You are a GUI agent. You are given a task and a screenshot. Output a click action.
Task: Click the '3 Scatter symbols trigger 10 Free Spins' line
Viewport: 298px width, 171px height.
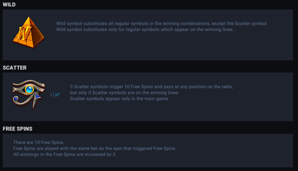151,87
